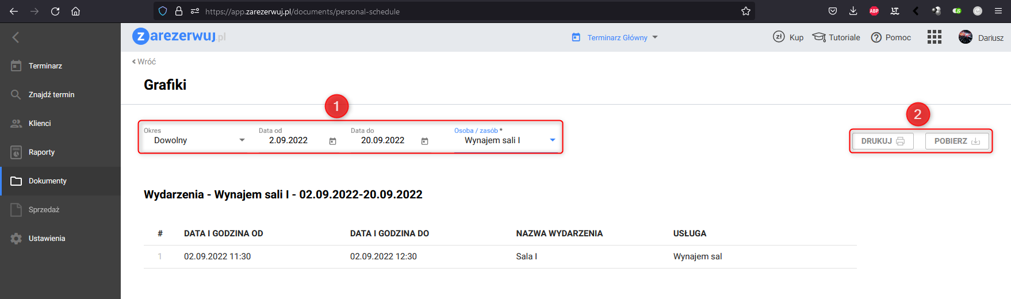The image size is (1011, 299).
Task: Follow the Wróć back link
Action: pyautogui.click(x=144, y=62)
